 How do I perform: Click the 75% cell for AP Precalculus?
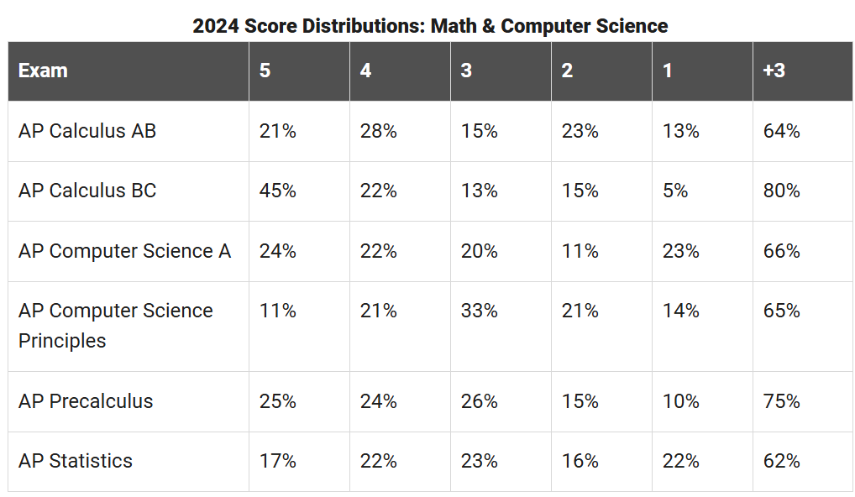coord(803,402)
